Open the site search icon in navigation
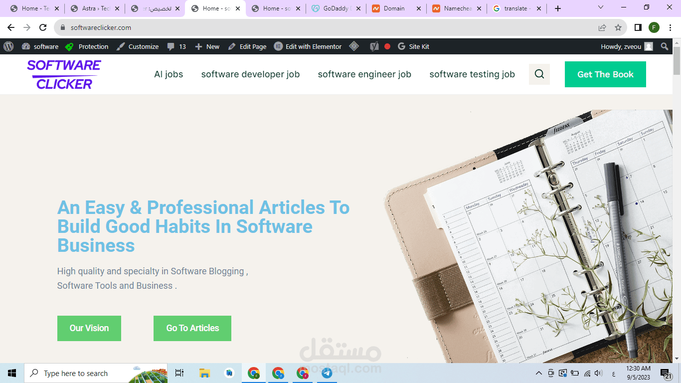The image size is (681, 383). coord(539,74)
